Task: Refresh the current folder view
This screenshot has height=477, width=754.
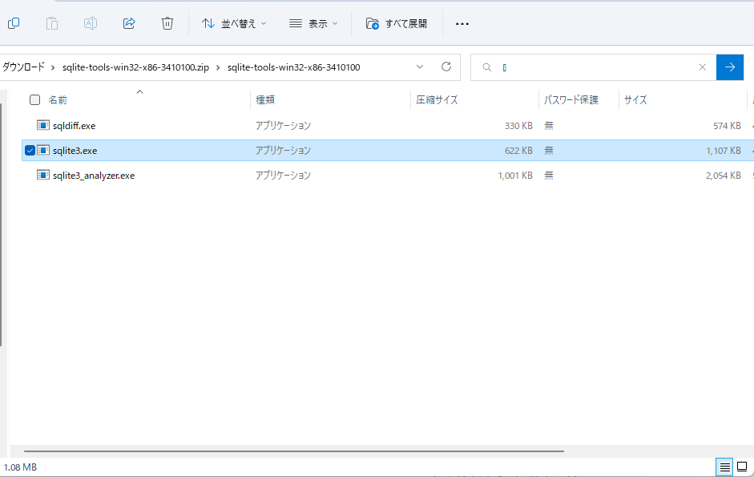Action: coord(446,67)
